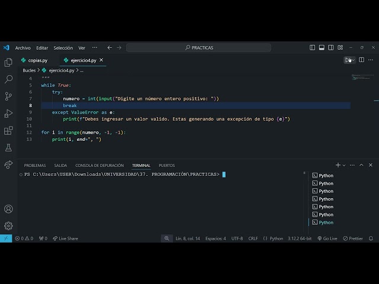Go forward with the right arrow
The image size is (379, 284).
tap(119, 47)
